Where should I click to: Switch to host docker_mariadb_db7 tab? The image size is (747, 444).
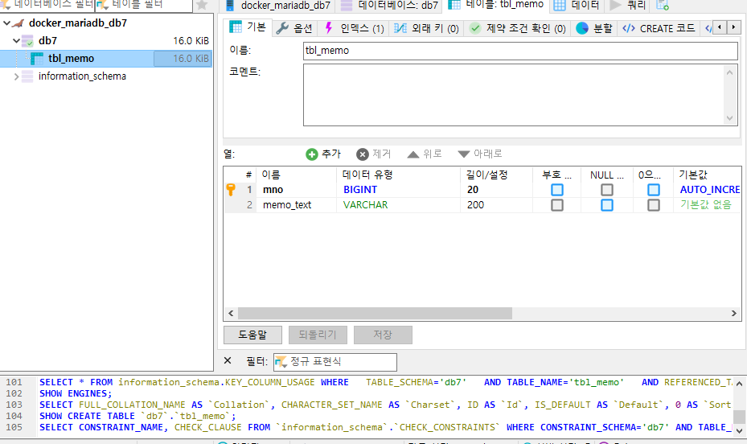pos(278,6)
